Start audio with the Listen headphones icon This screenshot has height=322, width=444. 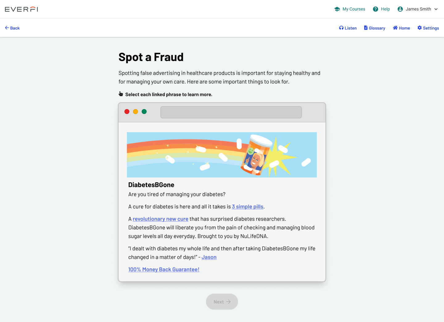pos(341,28)
